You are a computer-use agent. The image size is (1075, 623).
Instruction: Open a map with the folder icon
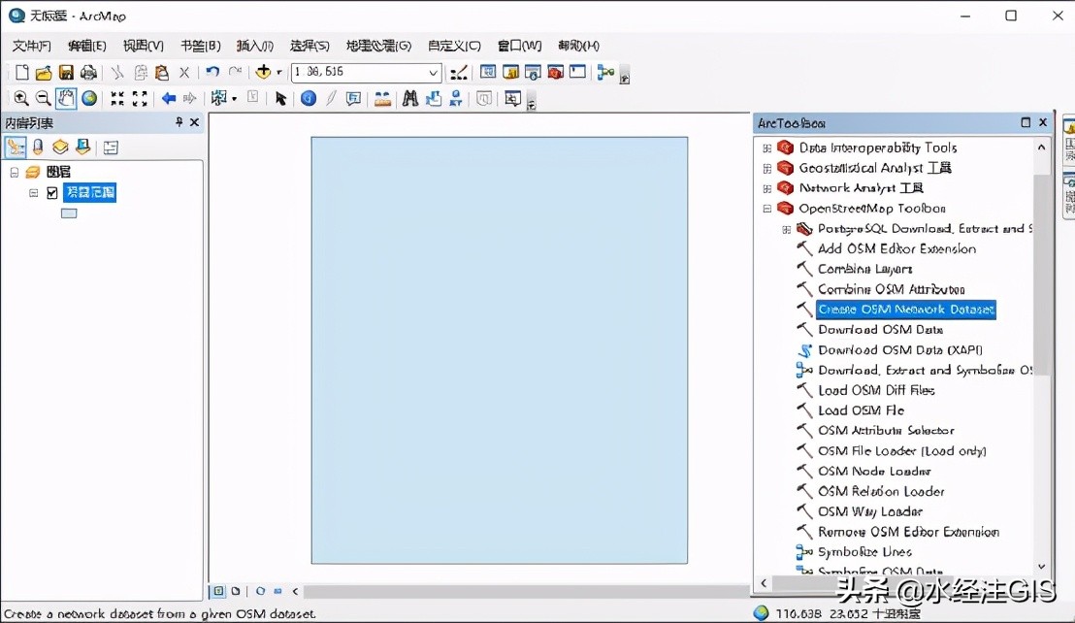[x=44, y=72]
